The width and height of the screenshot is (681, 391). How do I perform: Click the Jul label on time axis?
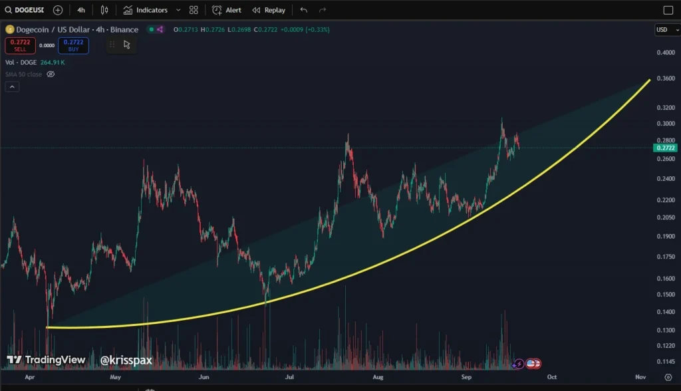coord(289,377)
